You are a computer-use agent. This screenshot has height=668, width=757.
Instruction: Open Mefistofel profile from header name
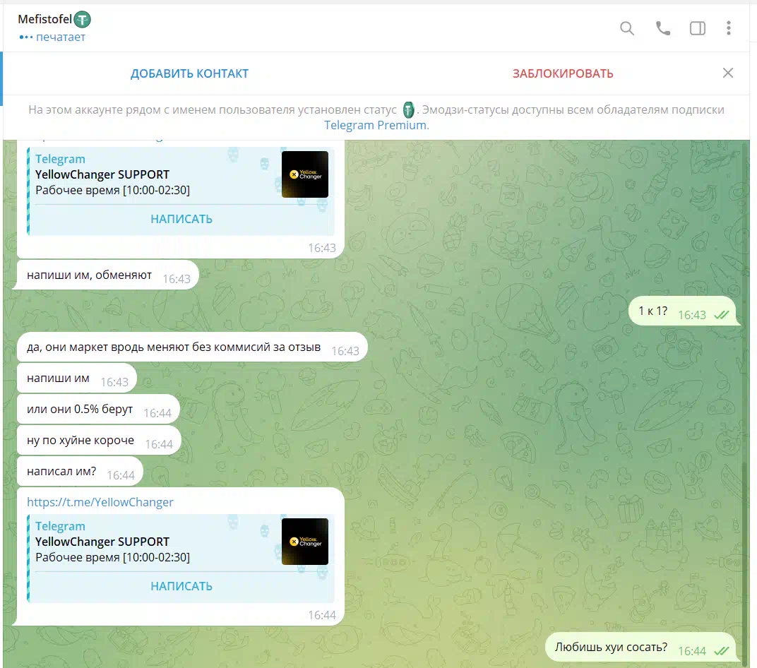[x=44, y=20]
